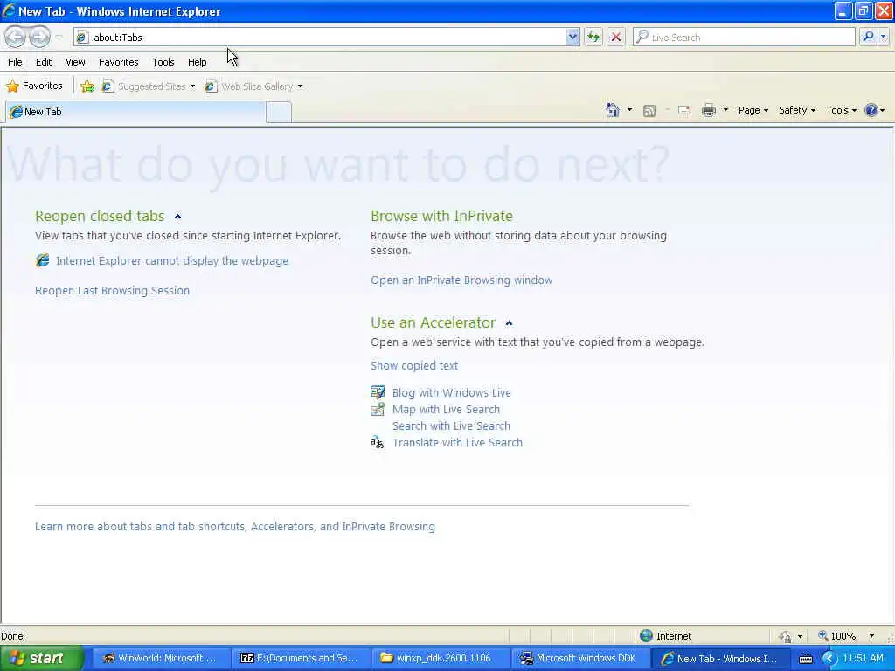Collapse the Reopen closed tabs section

[177, 217]
